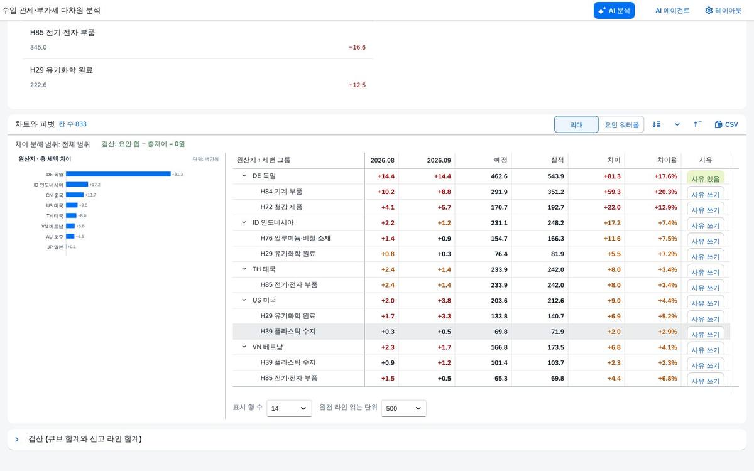
Task: Switch chart view to 막대
Action: pos(576,125)
